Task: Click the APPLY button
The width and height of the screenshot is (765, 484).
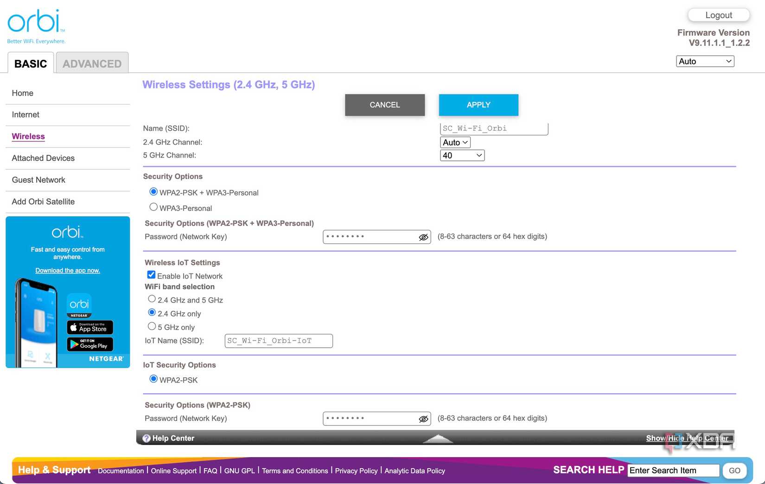Action: 478,105
